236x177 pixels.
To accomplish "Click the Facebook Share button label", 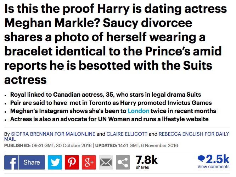I will pos(32,162).
